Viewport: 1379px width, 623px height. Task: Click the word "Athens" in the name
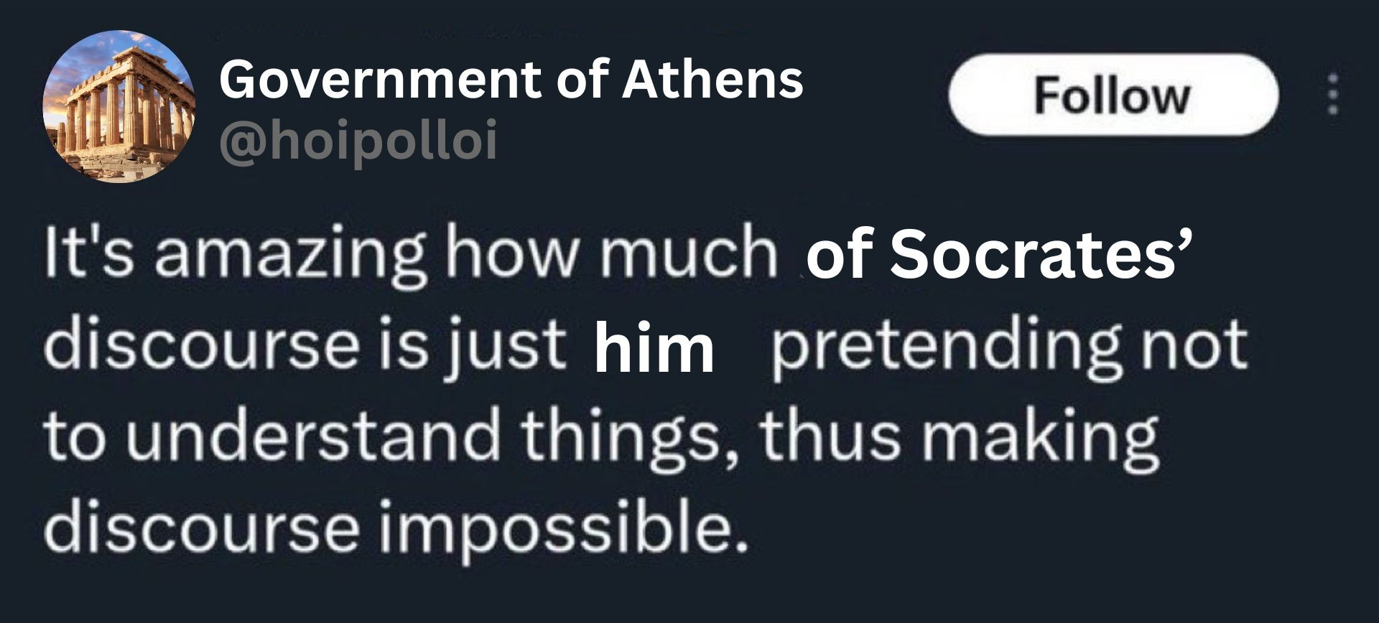[712, 79]
